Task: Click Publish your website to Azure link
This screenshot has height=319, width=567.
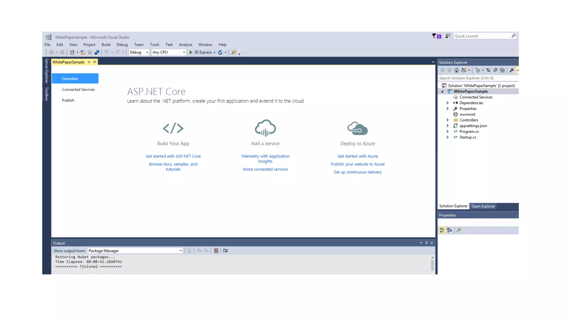Action: click(x=357, y=164)
